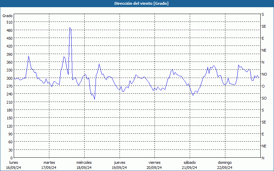274x171 pixels.
Task: Select the 'NE' compass label at 390 gridline
Action: (x=264, y=50)
